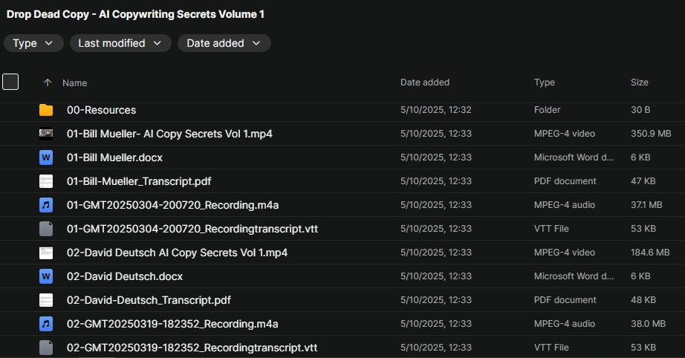685x358 pixels.
Task: Click the video thumbnail for 01-Bill Mueller mp4
Action: [46, 134]
